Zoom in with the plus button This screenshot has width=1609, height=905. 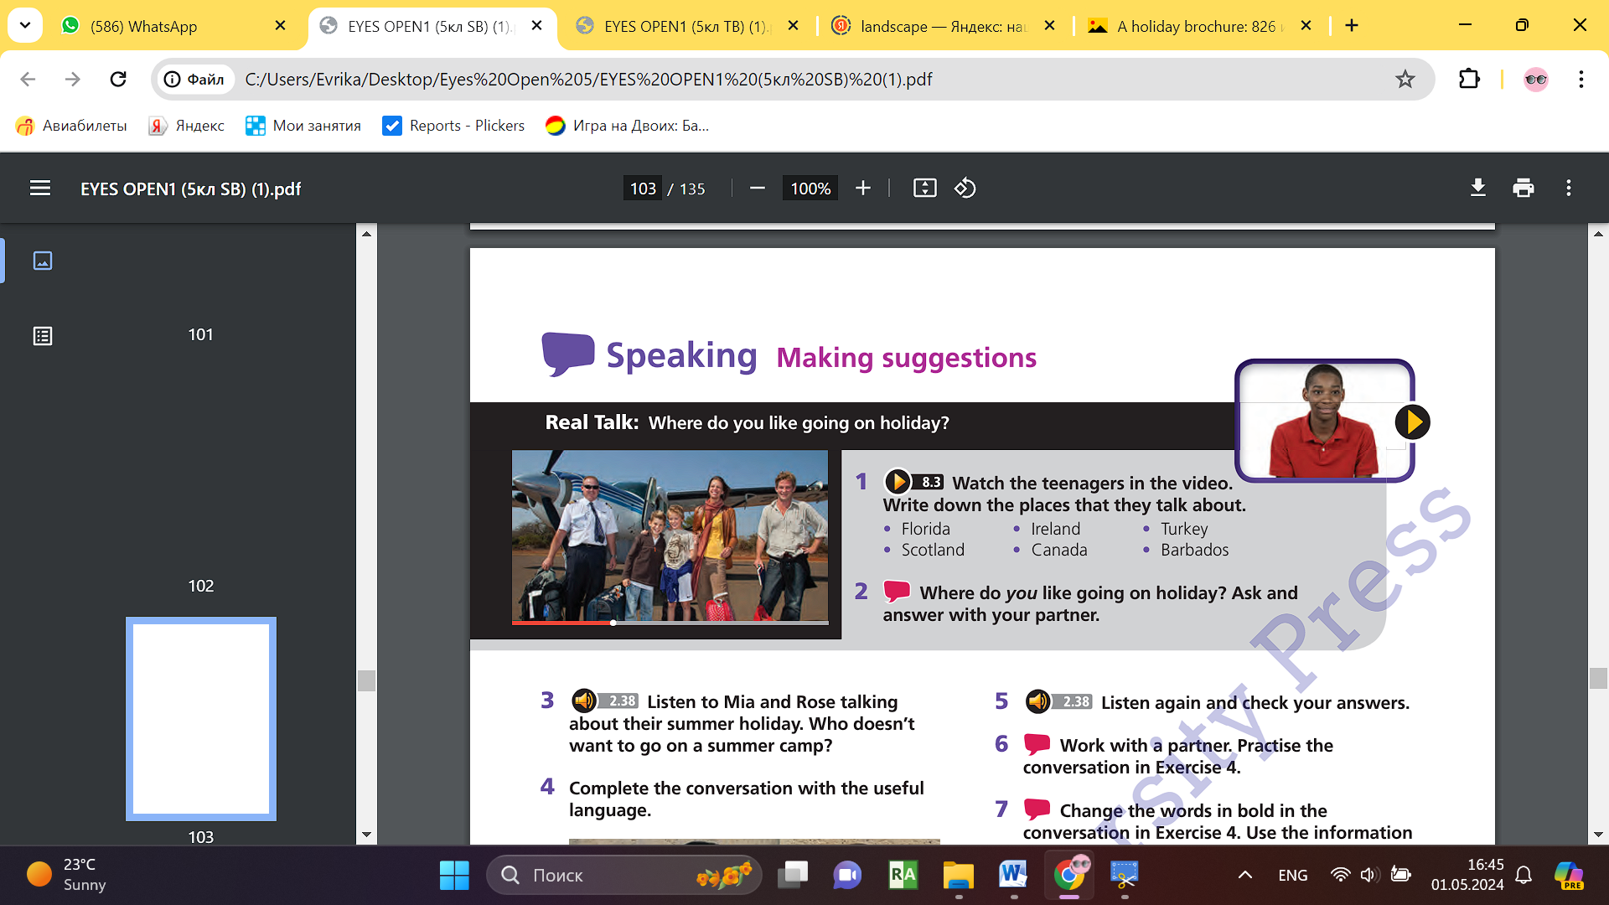pyautogui.click(x=863, y=189)
